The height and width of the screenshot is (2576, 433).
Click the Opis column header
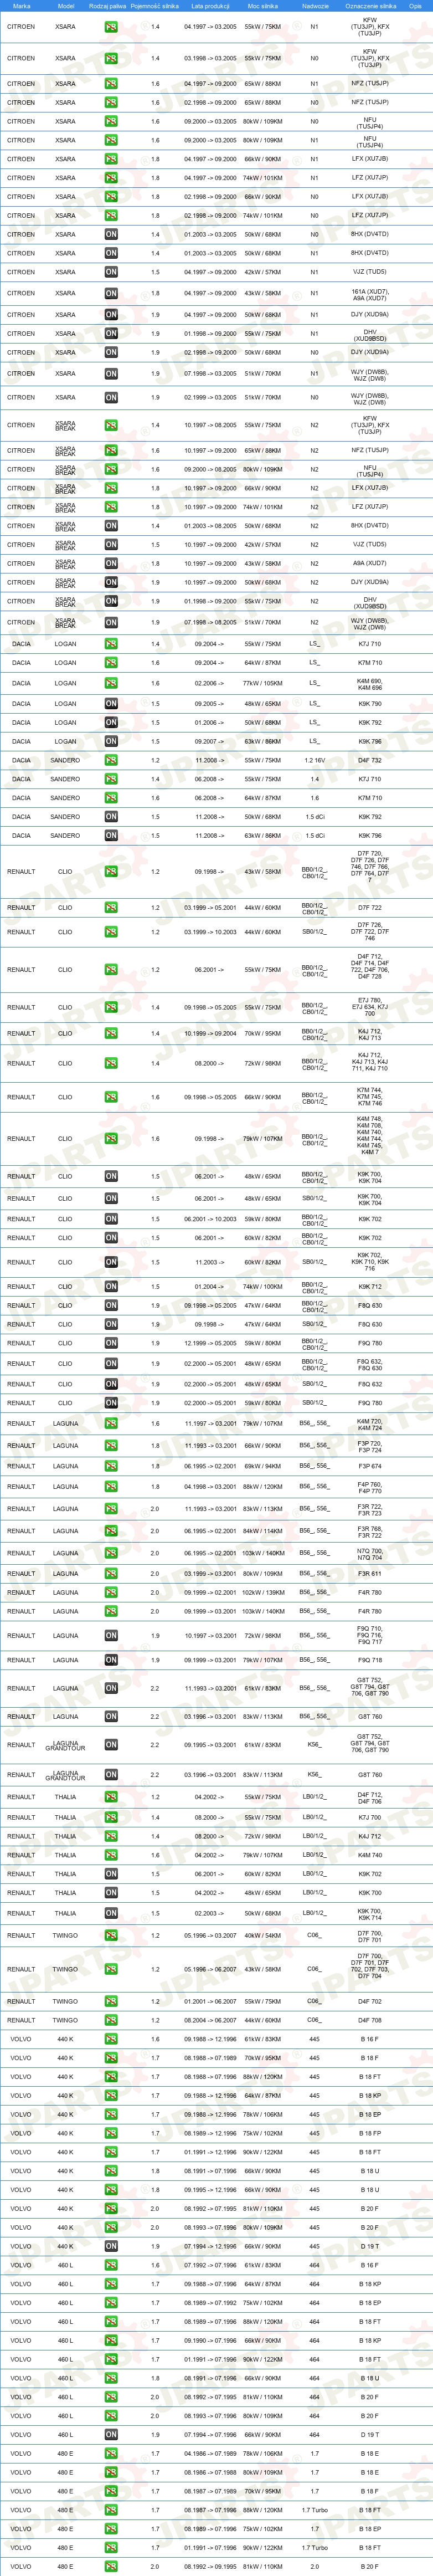click(415, 6)
